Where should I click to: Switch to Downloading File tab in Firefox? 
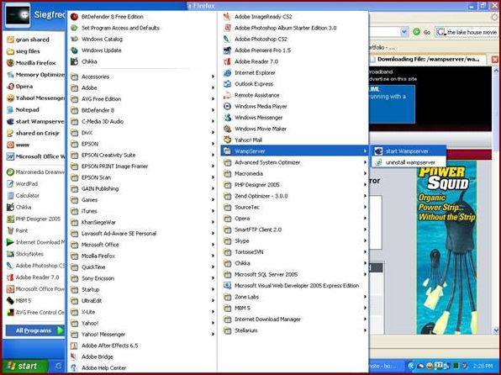(428, 59)
